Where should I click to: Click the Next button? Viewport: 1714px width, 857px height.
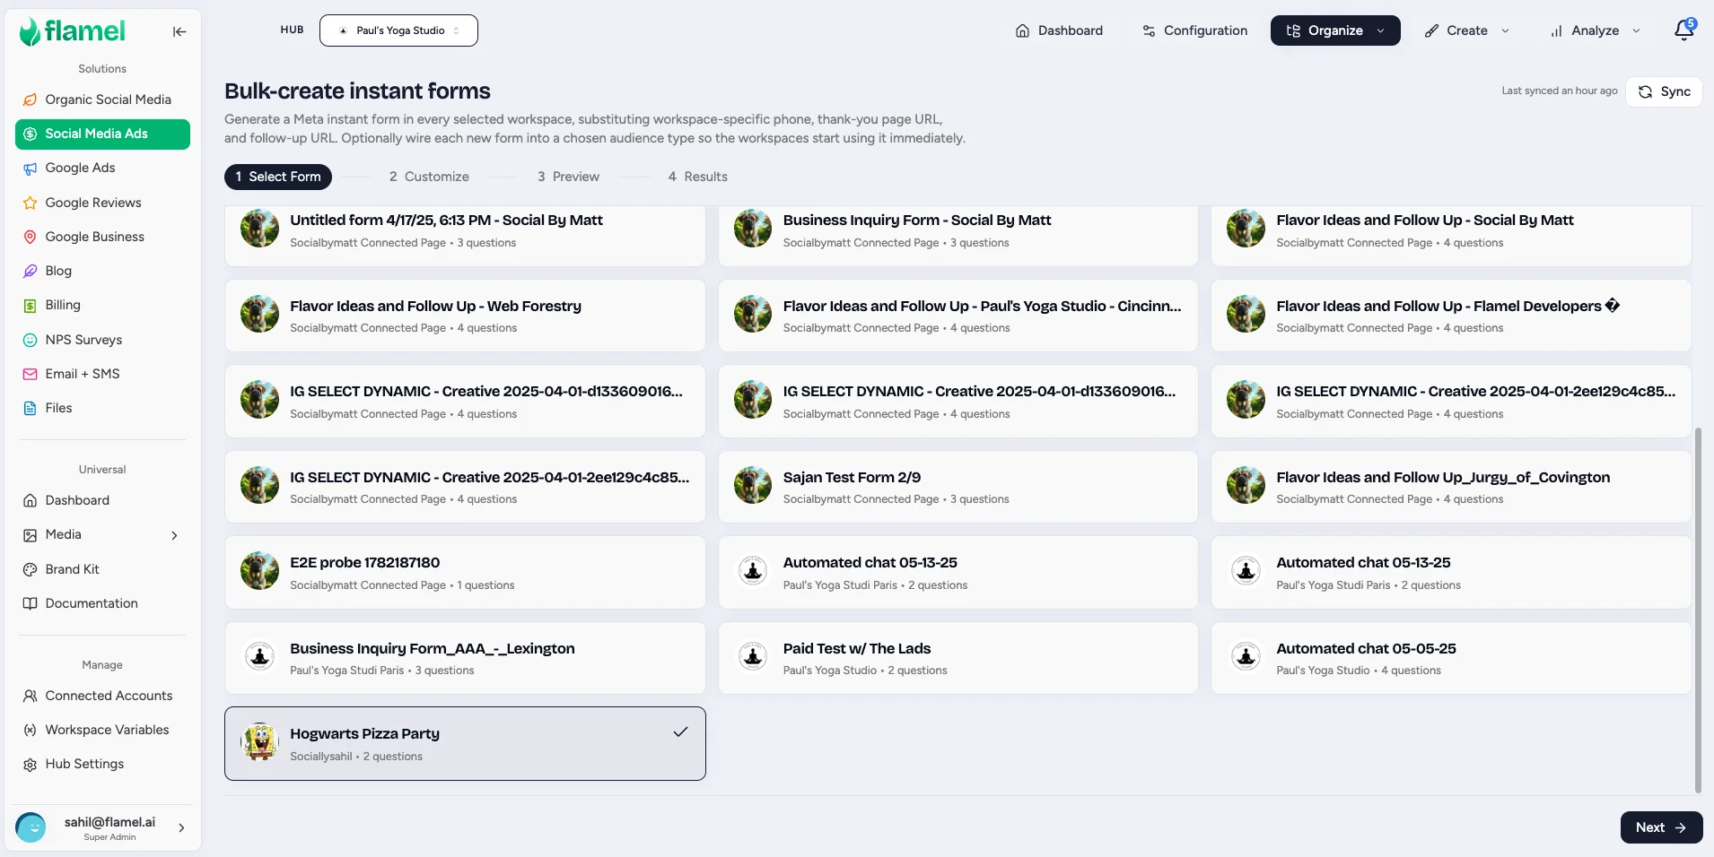pyautogui.click(x=1661, y=827)
